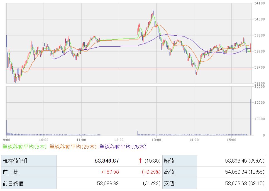This screenshot has width=269, height=191.
Task: Select the green 5-period moving average legend
Action: pos(25,147)
